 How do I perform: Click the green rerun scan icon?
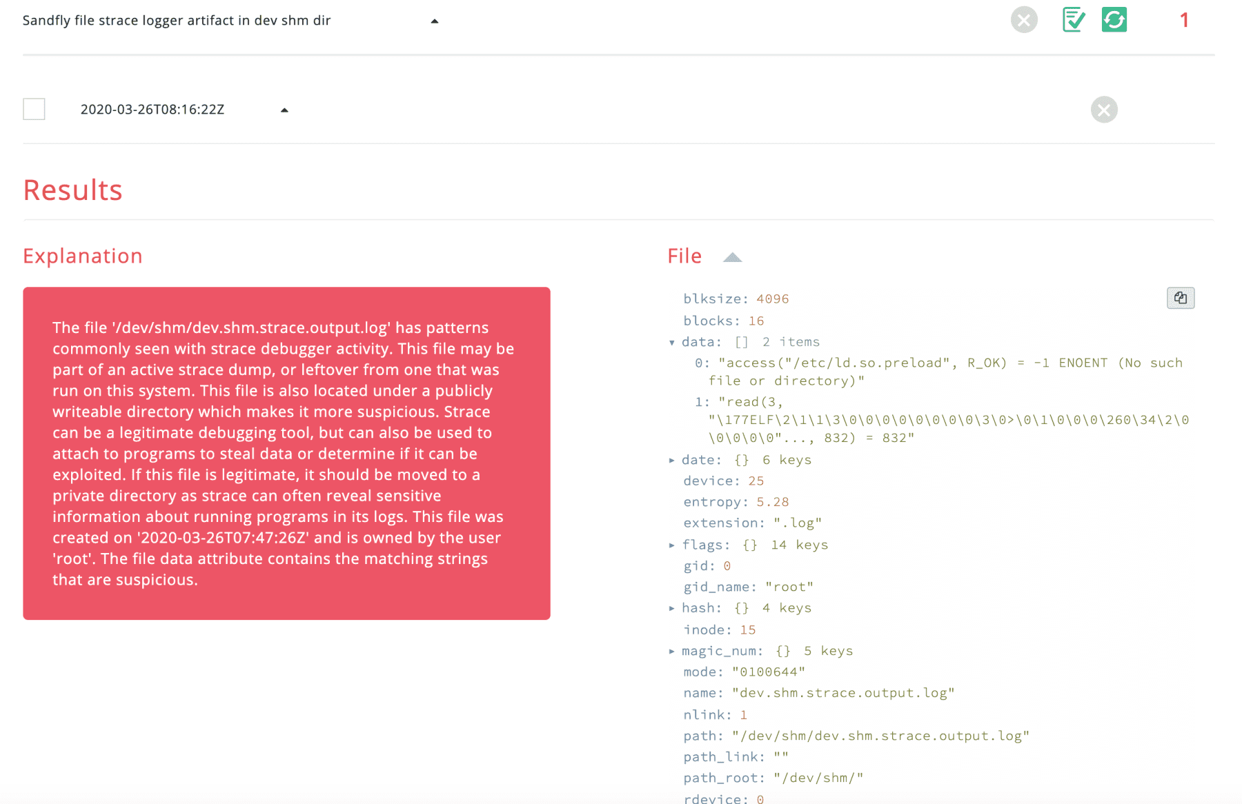click(x=1114, y=20)
